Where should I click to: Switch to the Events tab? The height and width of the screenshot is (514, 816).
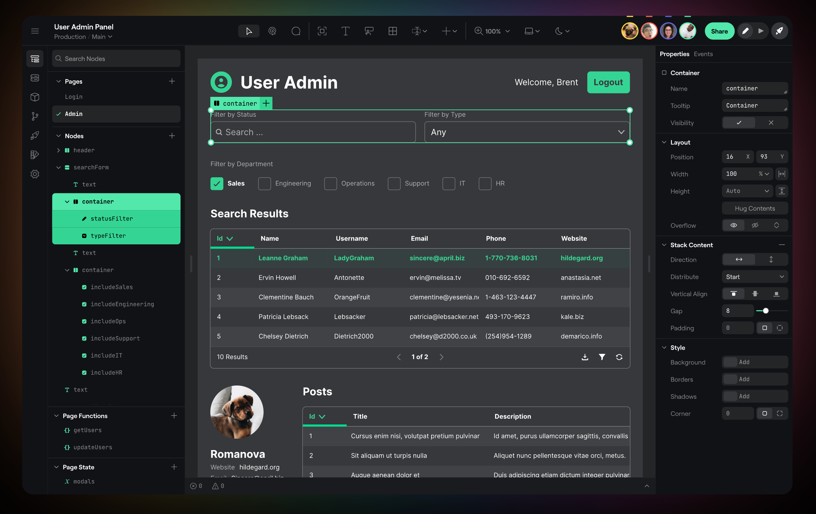click(703, 54)
